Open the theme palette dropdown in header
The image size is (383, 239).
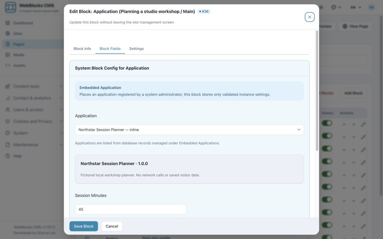tap(336, 7)
